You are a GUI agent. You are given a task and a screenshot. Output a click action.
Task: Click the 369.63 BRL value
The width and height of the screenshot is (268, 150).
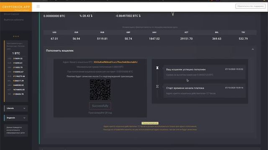point(217,39)
